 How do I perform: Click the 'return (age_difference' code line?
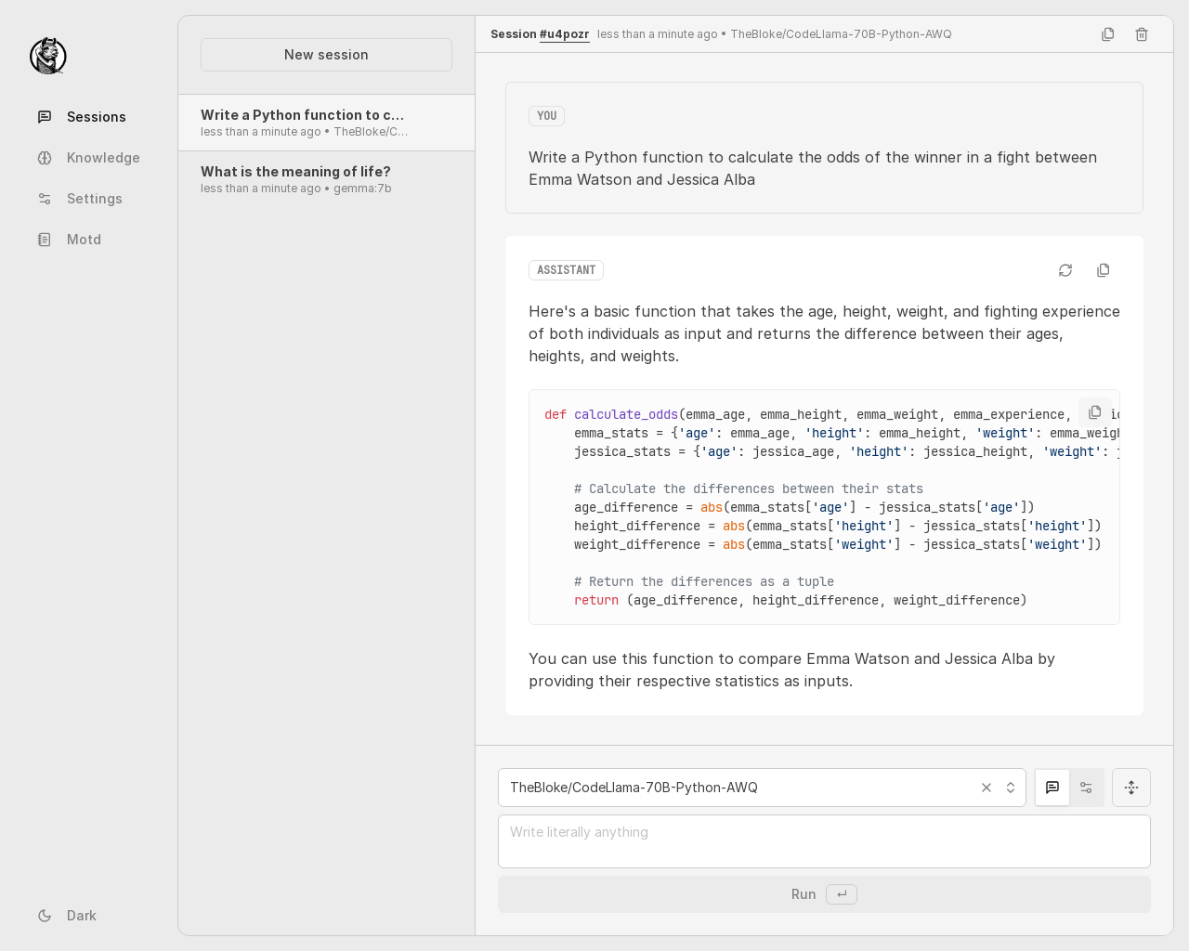click(x=801, y=600)
